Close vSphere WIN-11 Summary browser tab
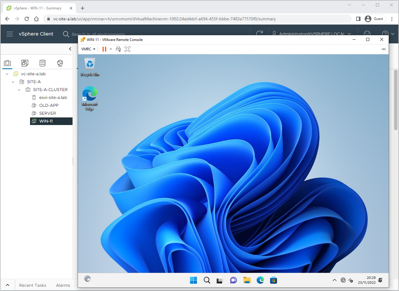 click(x=71, y=8)
